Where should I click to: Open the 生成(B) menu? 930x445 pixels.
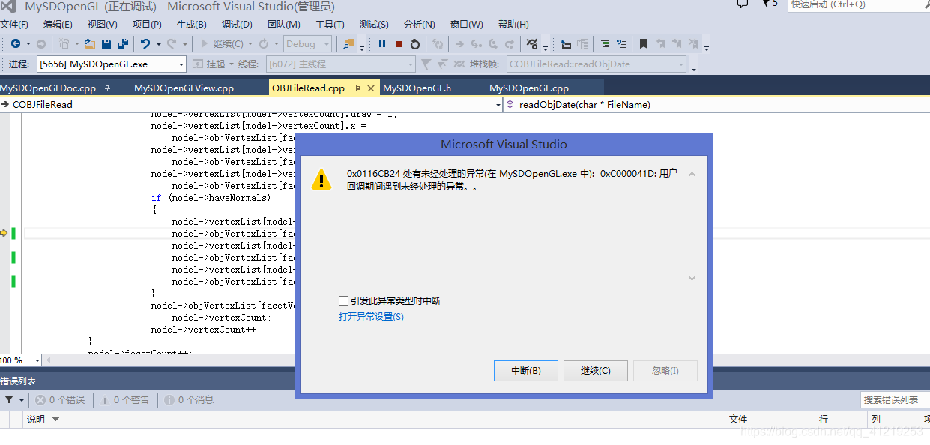[x=192, y=25]
